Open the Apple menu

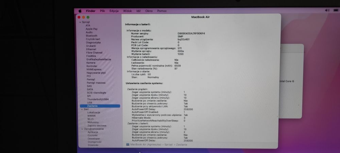click(80, 11)
